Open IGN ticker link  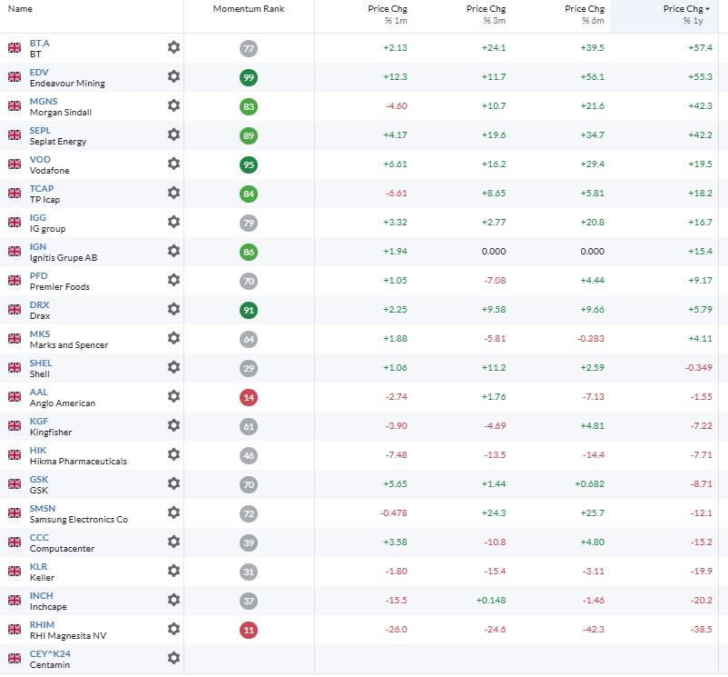click(38, 247)
